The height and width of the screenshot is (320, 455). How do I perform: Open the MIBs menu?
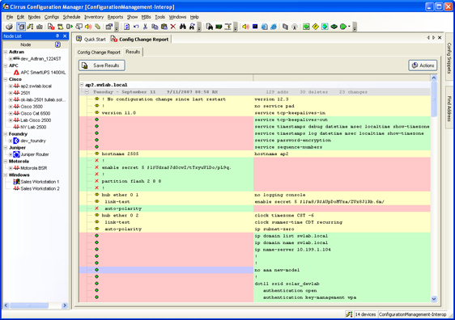tap(146, 17)
